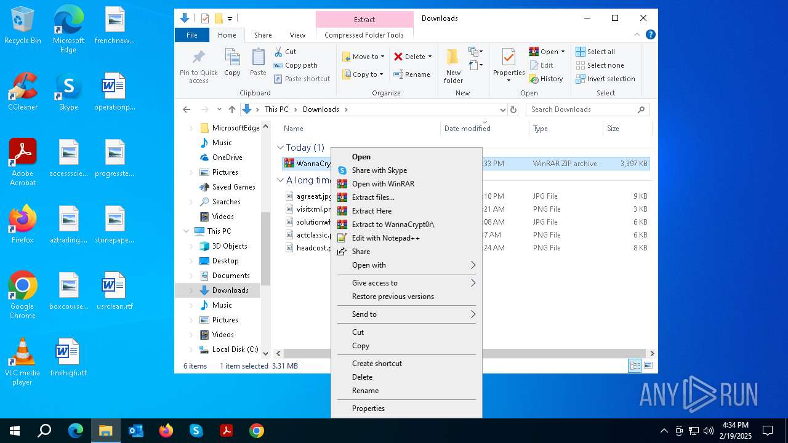Choose Extract files... entry
788x443 pixels.
(406, 198)
